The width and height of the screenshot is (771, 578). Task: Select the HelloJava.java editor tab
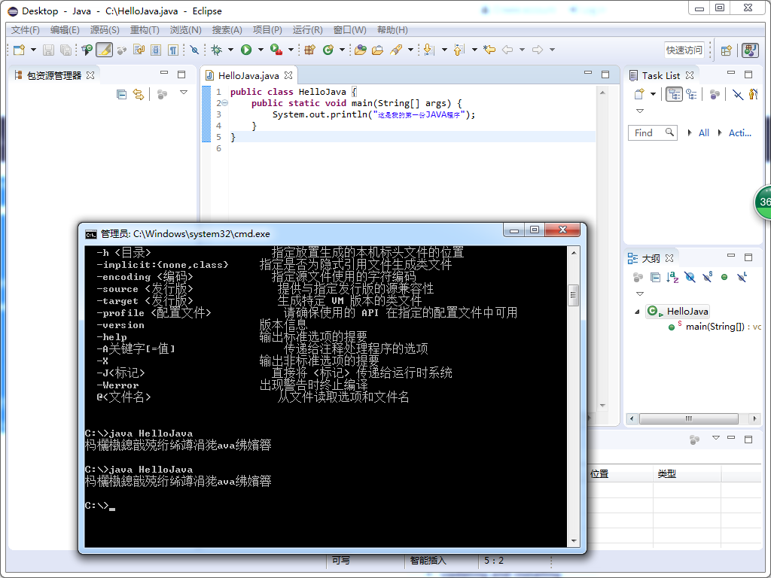[248, 76]
